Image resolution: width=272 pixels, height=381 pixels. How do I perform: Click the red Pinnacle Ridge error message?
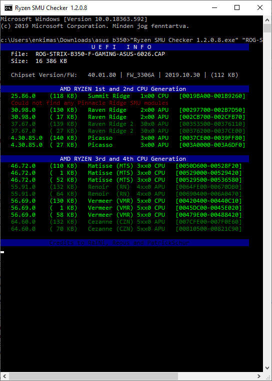[x=89, y=103]
